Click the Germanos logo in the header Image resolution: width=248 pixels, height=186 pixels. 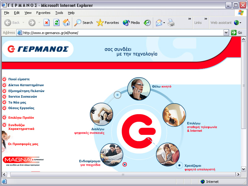pyautogui.click(x=38, y=49)
